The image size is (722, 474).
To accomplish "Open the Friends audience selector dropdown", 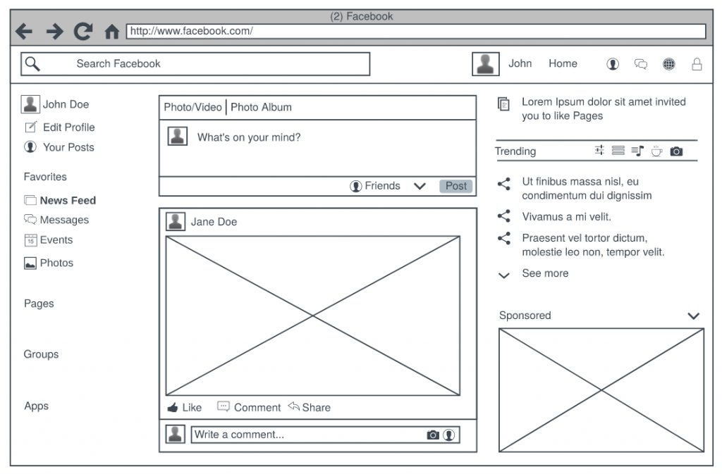I will 420,186.
